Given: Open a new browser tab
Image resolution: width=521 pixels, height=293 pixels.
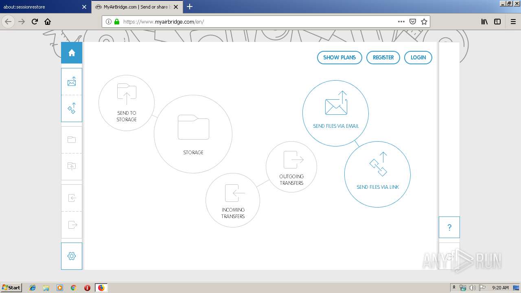Looking at the screenshot, I should click(190, 7).
